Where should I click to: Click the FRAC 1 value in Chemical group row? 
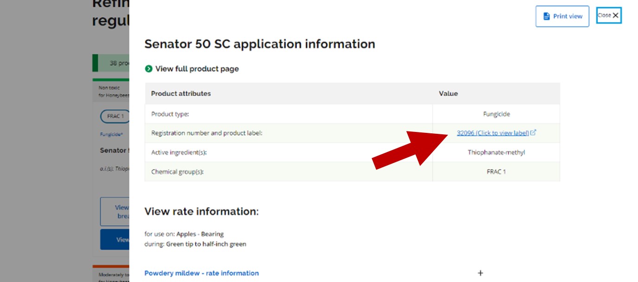pos(496,172)
